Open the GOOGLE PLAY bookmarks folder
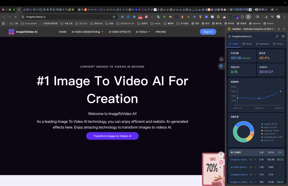 point(125,23)
